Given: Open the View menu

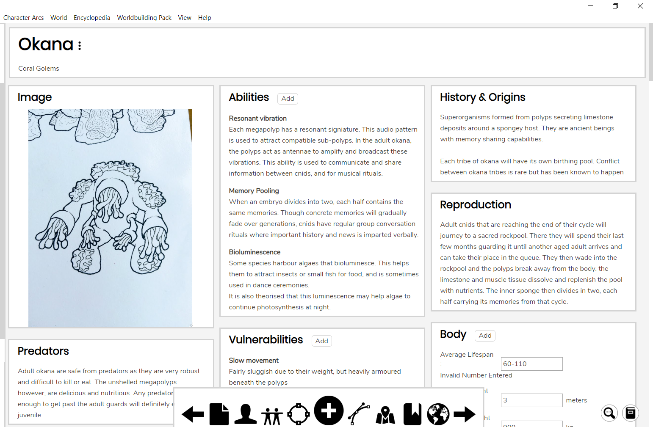Looking at the screenshot, I should click(185, 18).
